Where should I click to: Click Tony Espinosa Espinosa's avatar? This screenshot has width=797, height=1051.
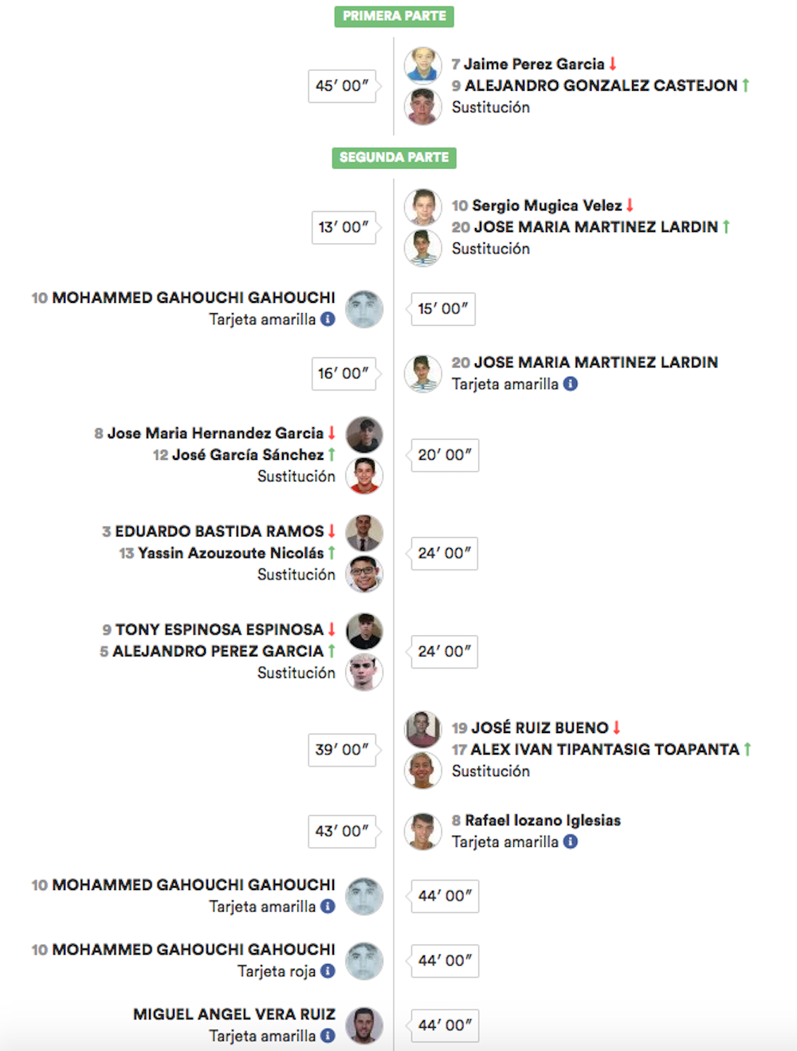[x=364, y=631]
